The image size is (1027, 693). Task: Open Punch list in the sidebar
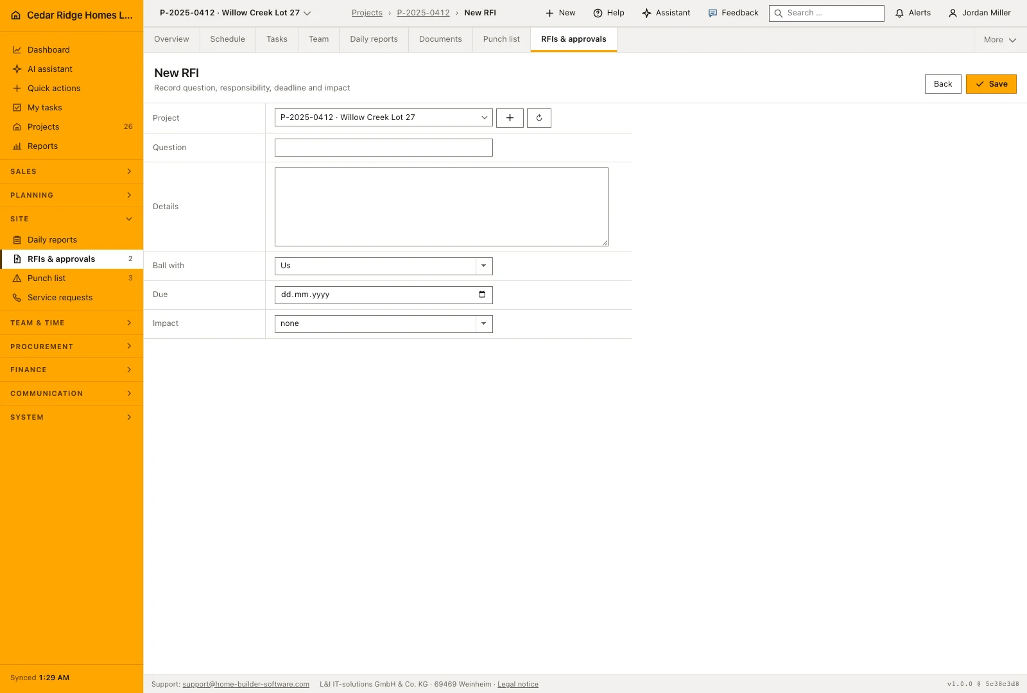click(x=71, y=278)
